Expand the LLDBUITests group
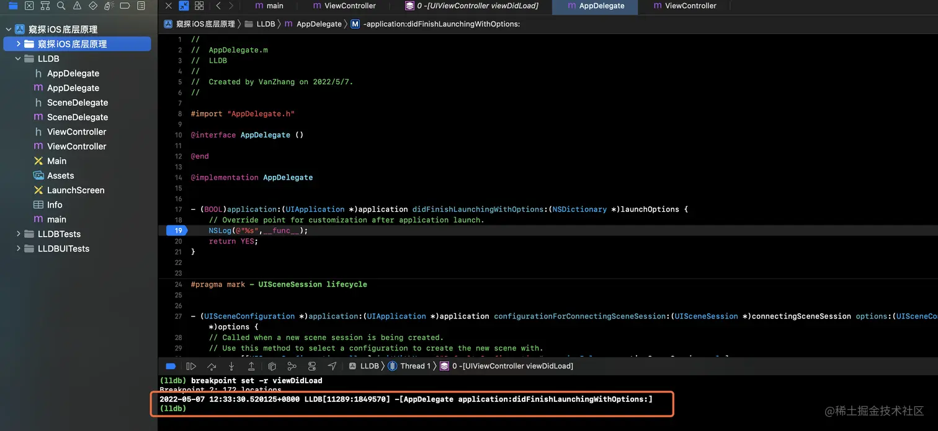 (x=19, y=248)
